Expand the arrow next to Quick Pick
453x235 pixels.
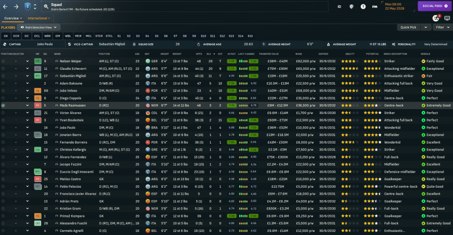coord(426,27)
